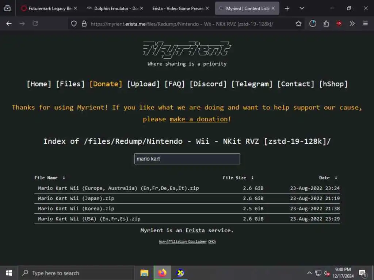Close the Dolphin Emulator tab
The image size is (374, 280).
pyautogui.click(x=141, y=8)
